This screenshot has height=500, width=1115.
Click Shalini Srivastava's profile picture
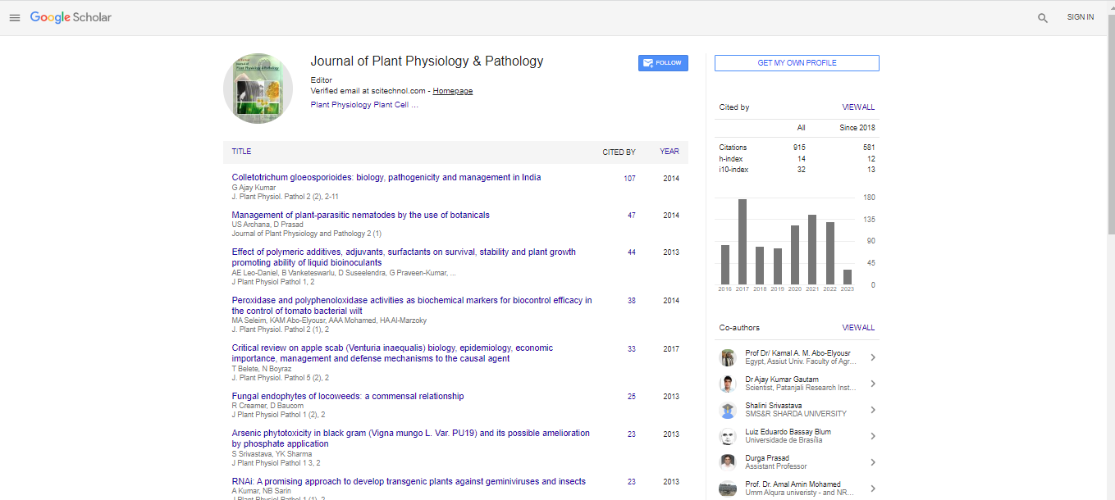coord(727,410)
